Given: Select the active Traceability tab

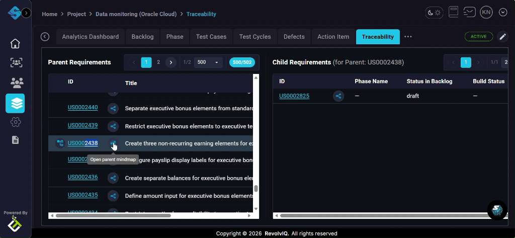Looking at the screenshot, I should [x=378, y=37].
